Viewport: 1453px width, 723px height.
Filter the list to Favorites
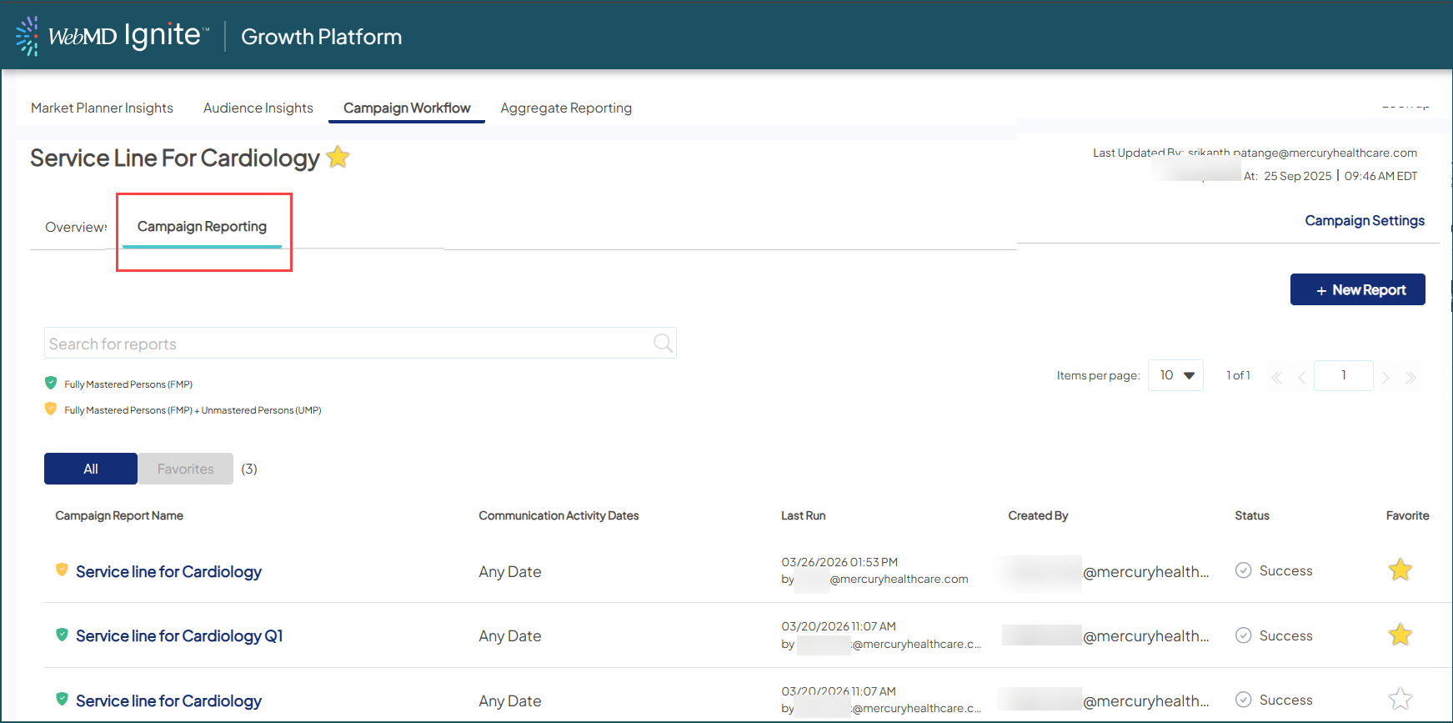point(185,469)
